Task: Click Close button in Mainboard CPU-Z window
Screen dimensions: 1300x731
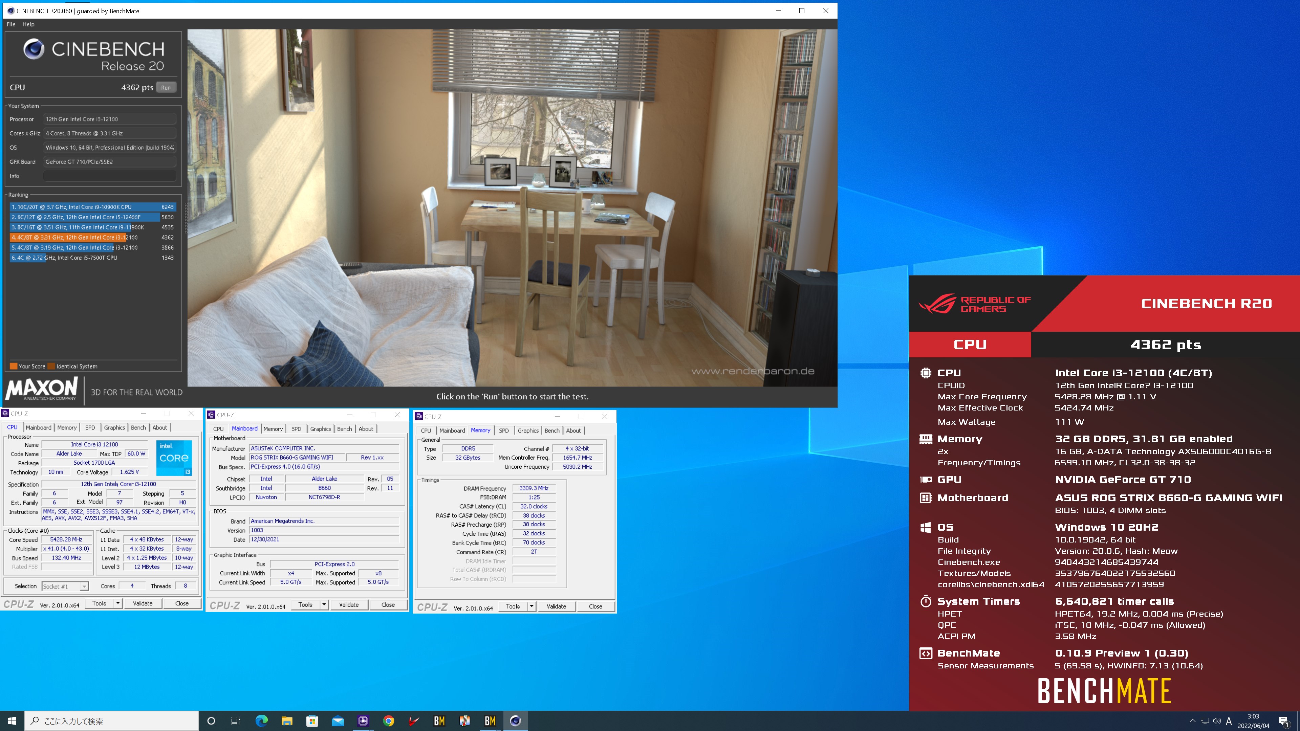Action: click(x=388, y=604)
